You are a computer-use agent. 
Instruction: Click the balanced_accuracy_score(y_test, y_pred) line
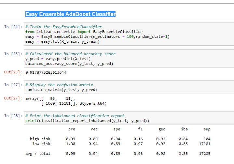pyautogui.click(x=69, y=64)
